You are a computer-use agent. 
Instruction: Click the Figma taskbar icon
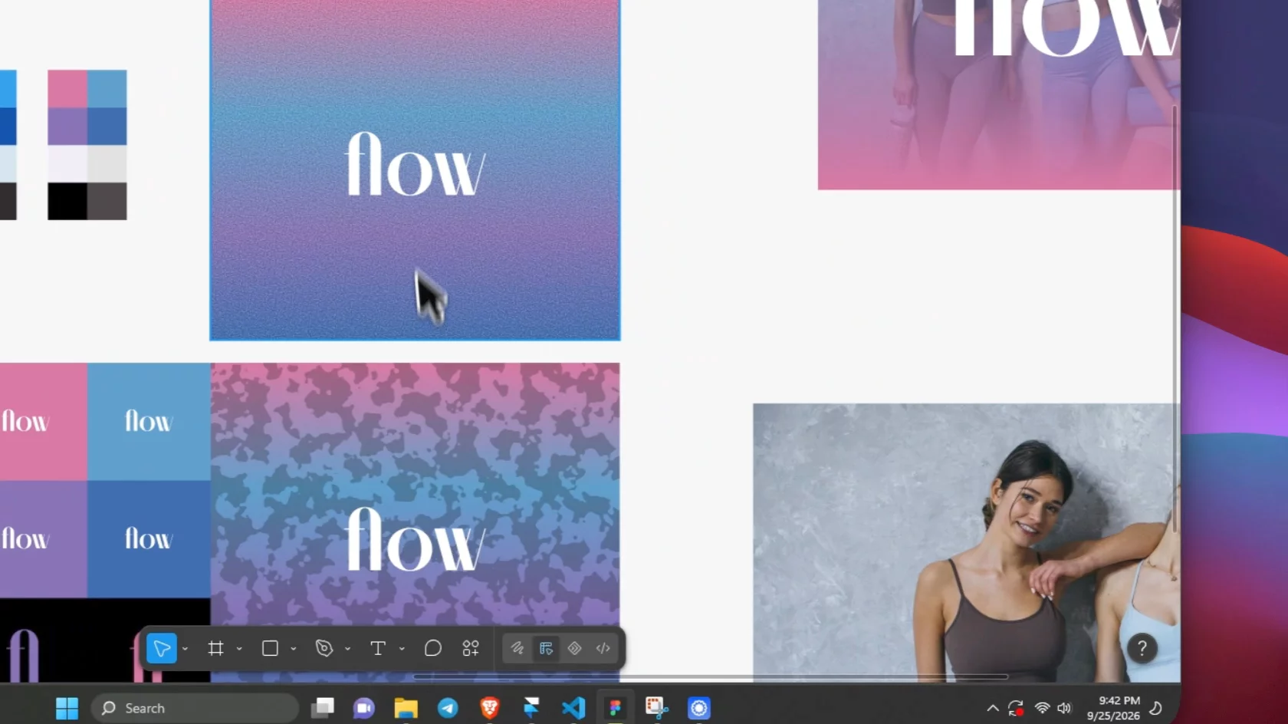[x=615, y=708]
